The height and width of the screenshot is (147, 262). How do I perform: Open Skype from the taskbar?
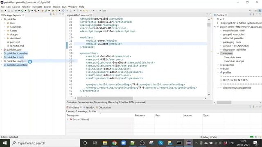coord(161,143)
